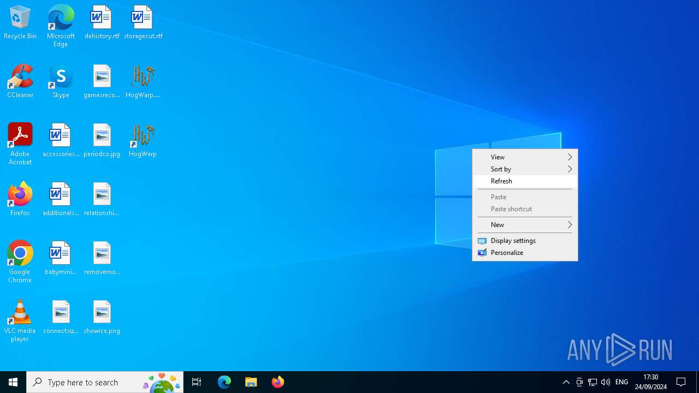Expand the Sort by submenu

(525, 169)
